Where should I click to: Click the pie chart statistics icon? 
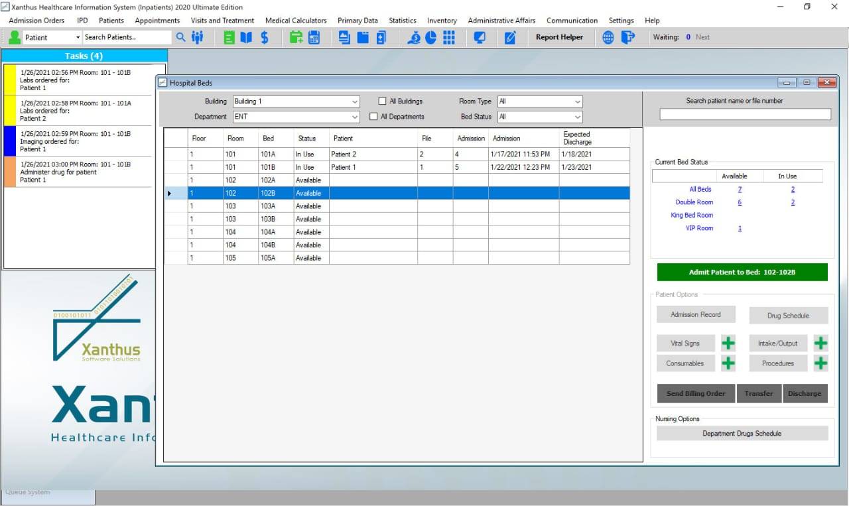coord(431,37)
